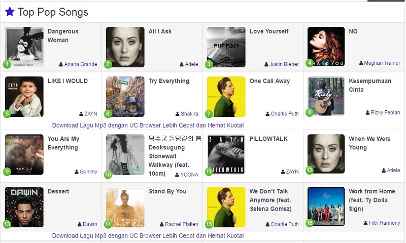
Task: Open the Dawin Dessert cover image
Action: tap(24, 207)
